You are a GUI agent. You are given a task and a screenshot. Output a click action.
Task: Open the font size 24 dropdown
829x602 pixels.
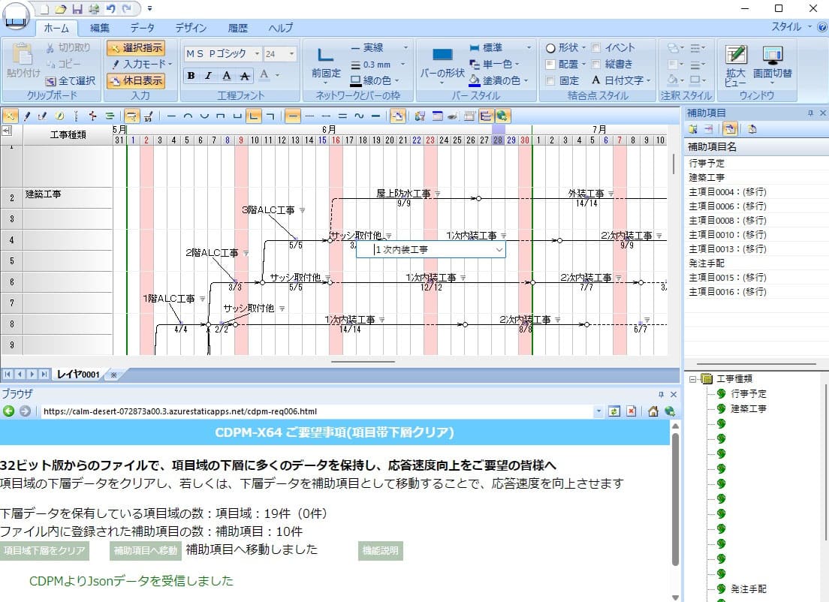pyautogui.click(x=291, y=54)
